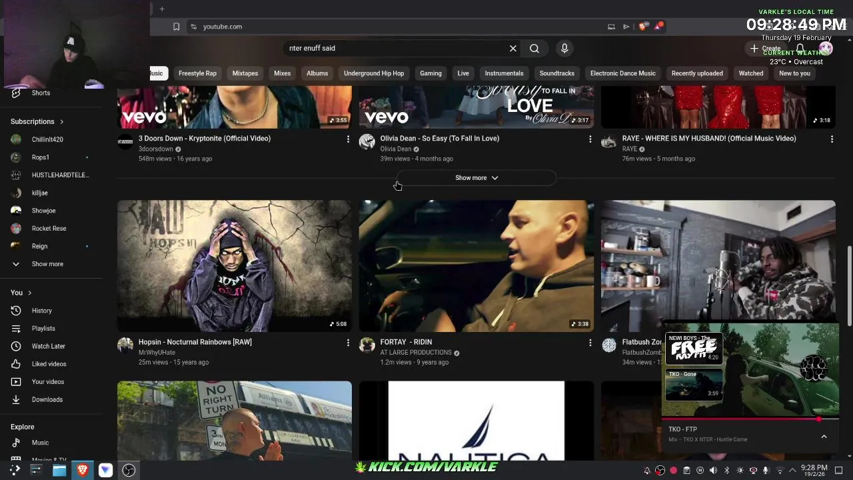Screen dimensions: 853x480
Task: Open the taskbar clock showing 9:28 PM
Action: coord(814,471)
